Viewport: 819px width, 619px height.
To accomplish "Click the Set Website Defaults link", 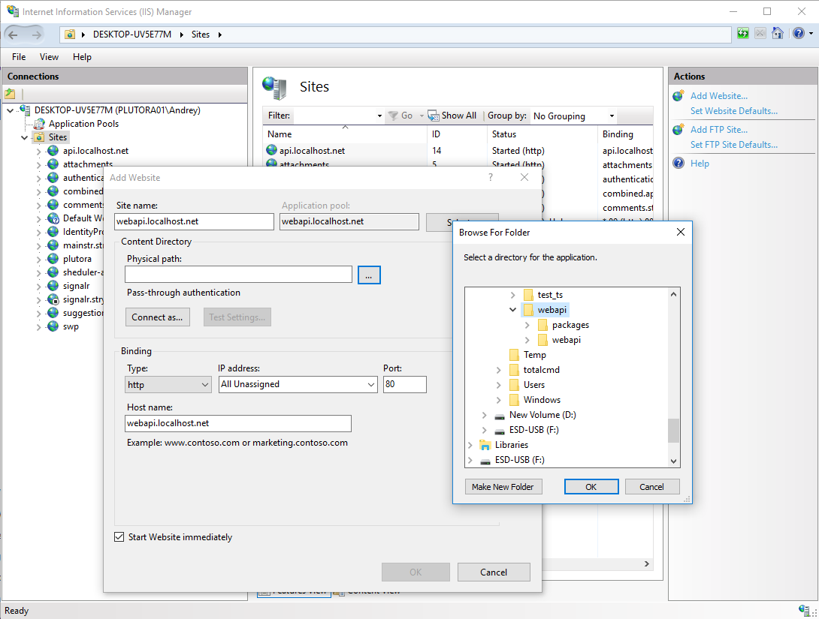I will click(x=734, y=111).
